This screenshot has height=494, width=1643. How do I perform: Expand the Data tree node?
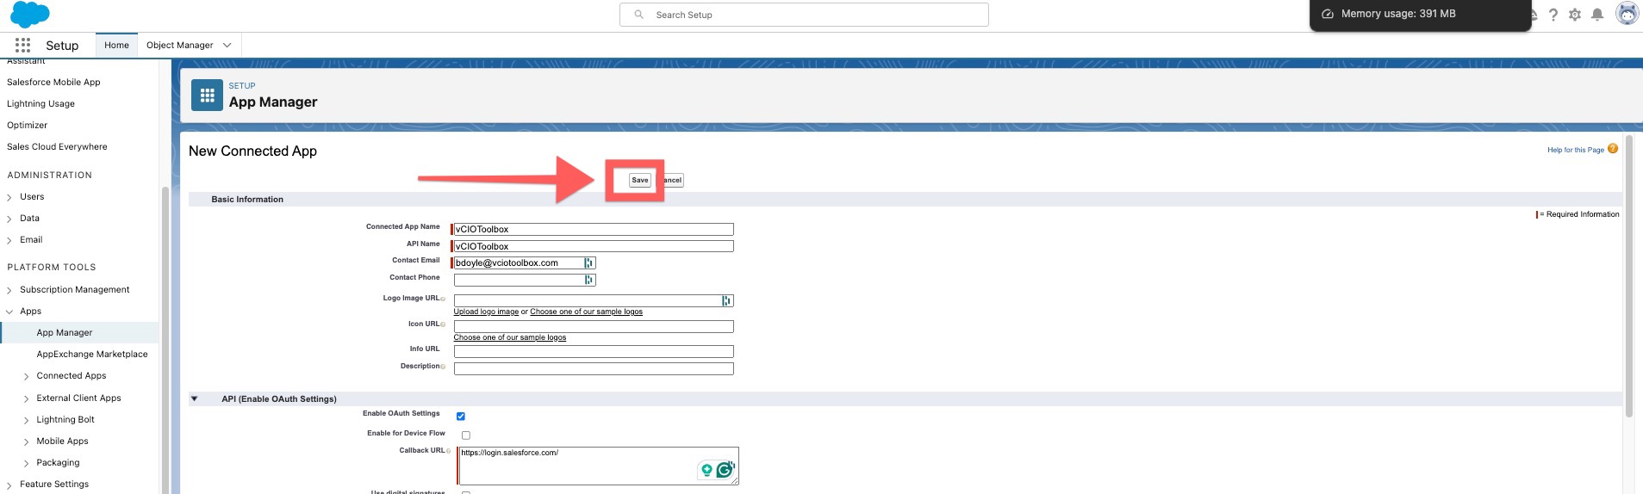coord(9,219)
